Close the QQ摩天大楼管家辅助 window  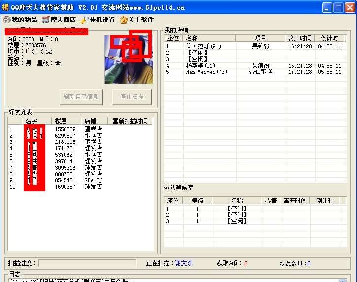(350, 8)
